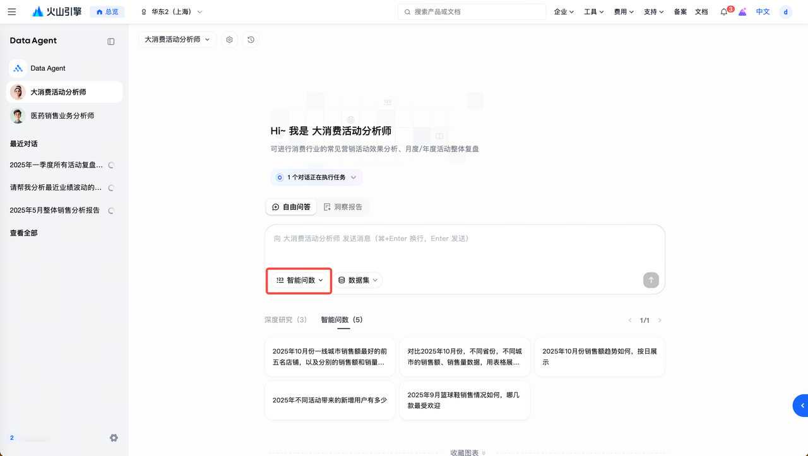
Task: Select 医药销售业务分析师 in sidebar
Action: 64,116
